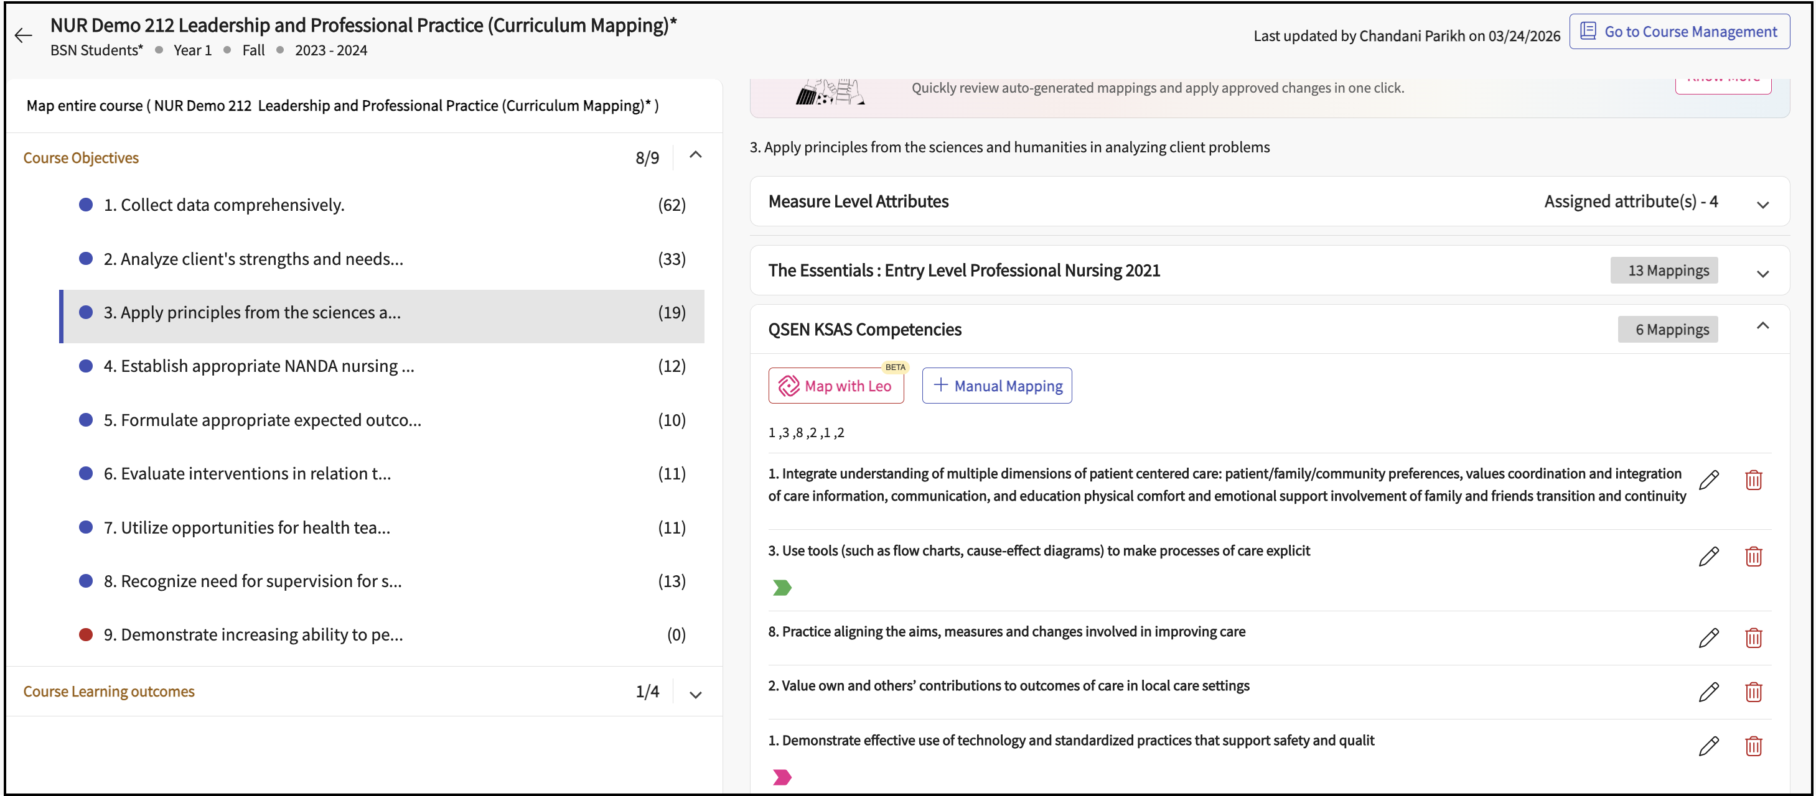
Task: Click trash icon for 'Value own and others' mapping
Action: pyautogui.click(x=1753, y=692)
